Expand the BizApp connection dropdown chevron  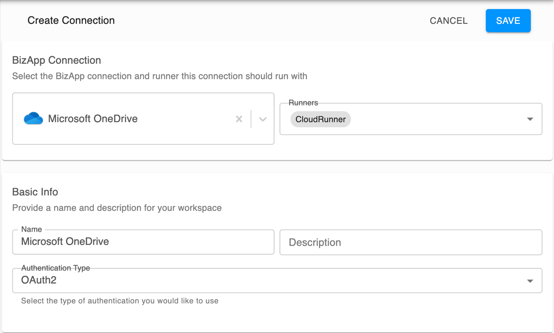pyautogui.click(x=263, y=119)
